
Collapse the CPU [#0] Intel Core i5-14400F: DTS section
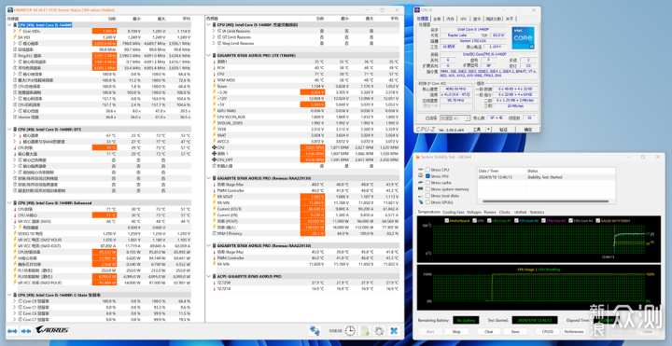pos(9,129)
